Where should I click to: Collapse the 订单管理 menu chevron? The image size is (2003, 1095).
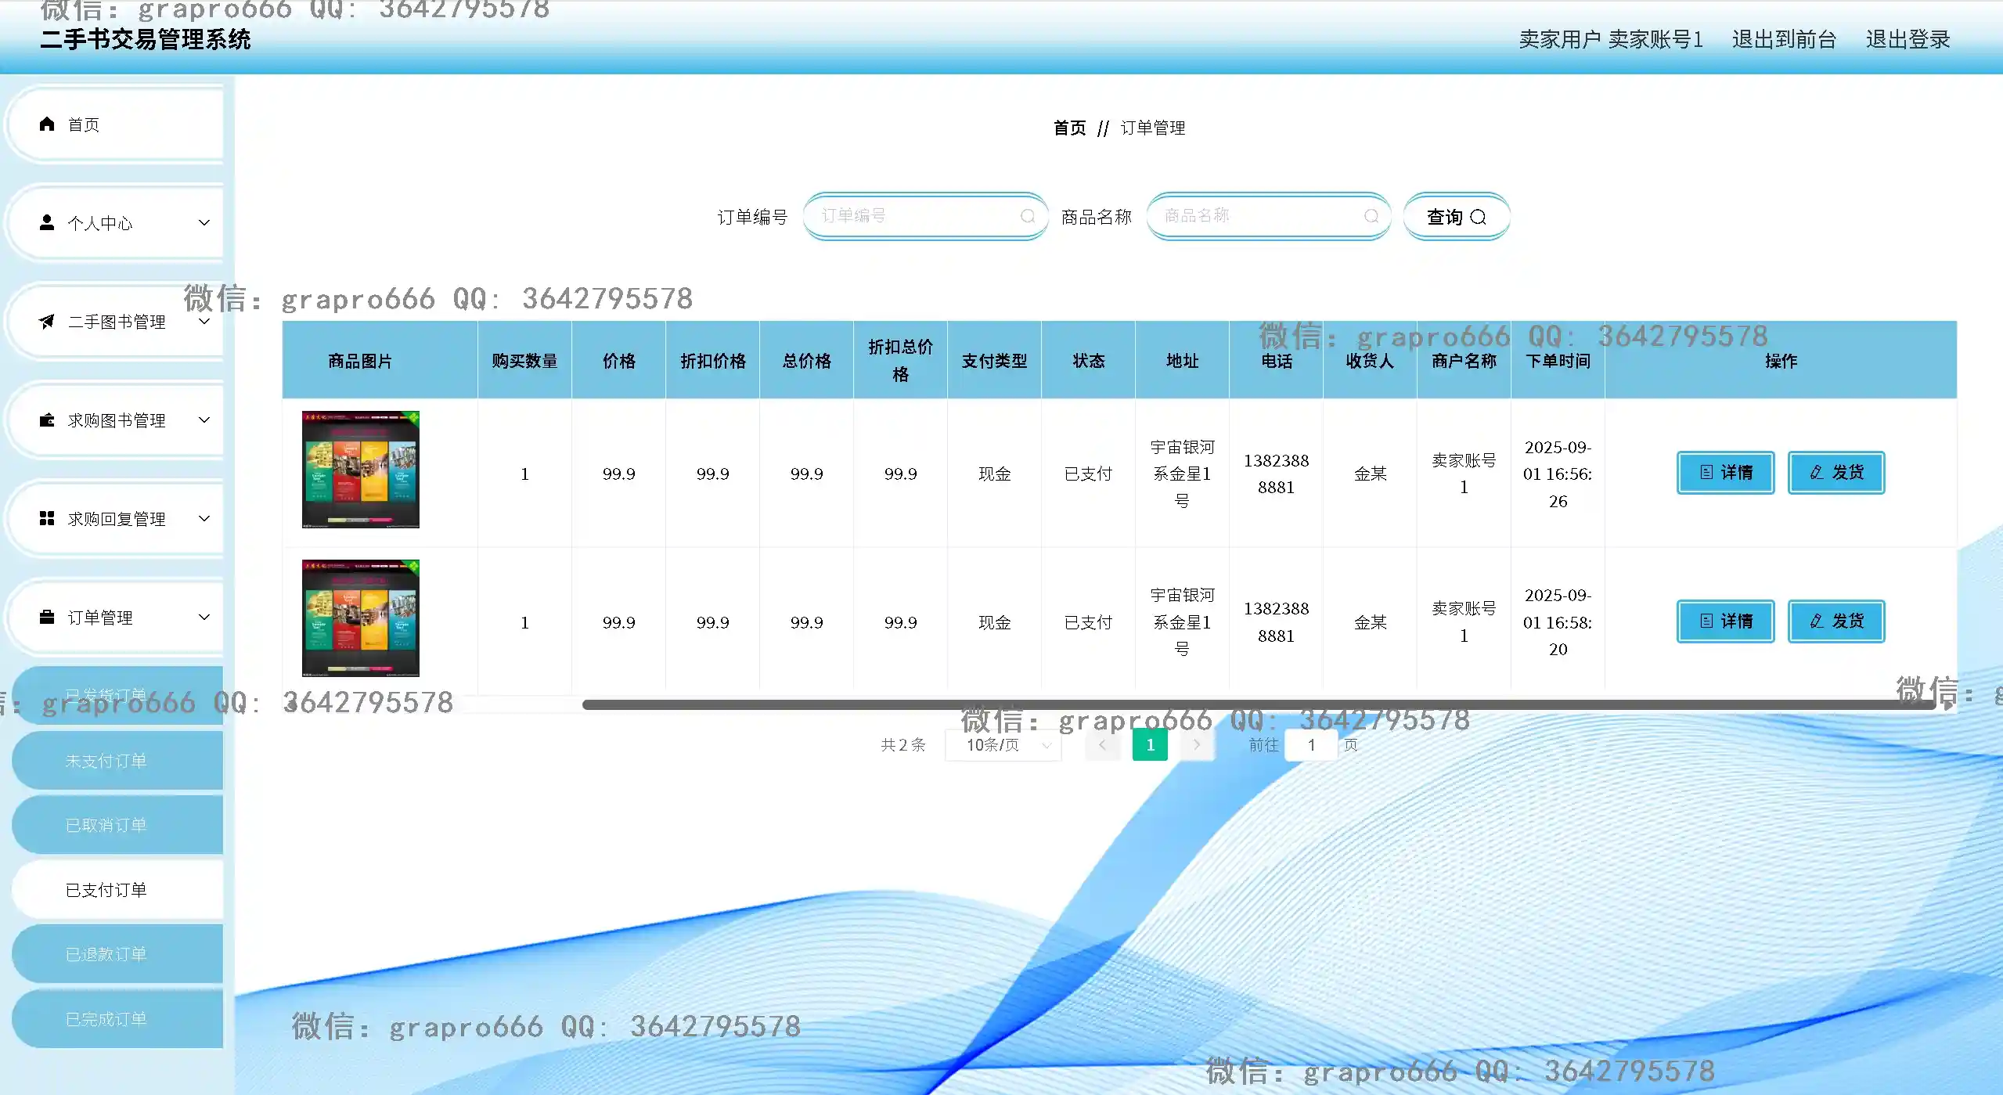(x=204, y=618)
